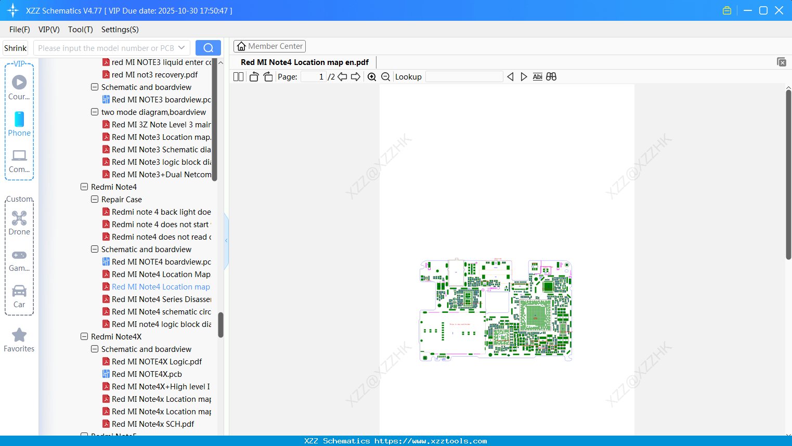792x446 pixels.
Task: Open Member Center
Action: [269, 46]
